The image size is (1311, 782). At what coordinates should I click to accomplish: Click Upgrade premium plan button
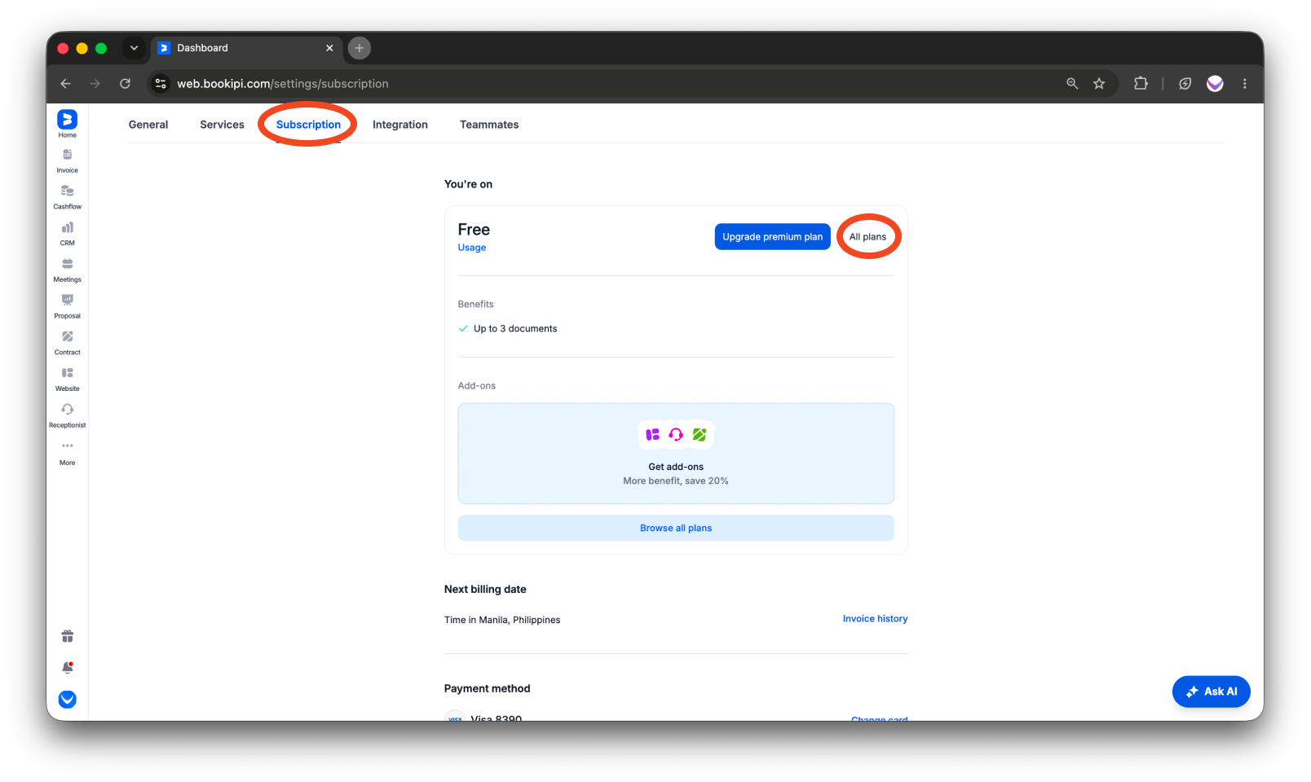tap(772, 237)
